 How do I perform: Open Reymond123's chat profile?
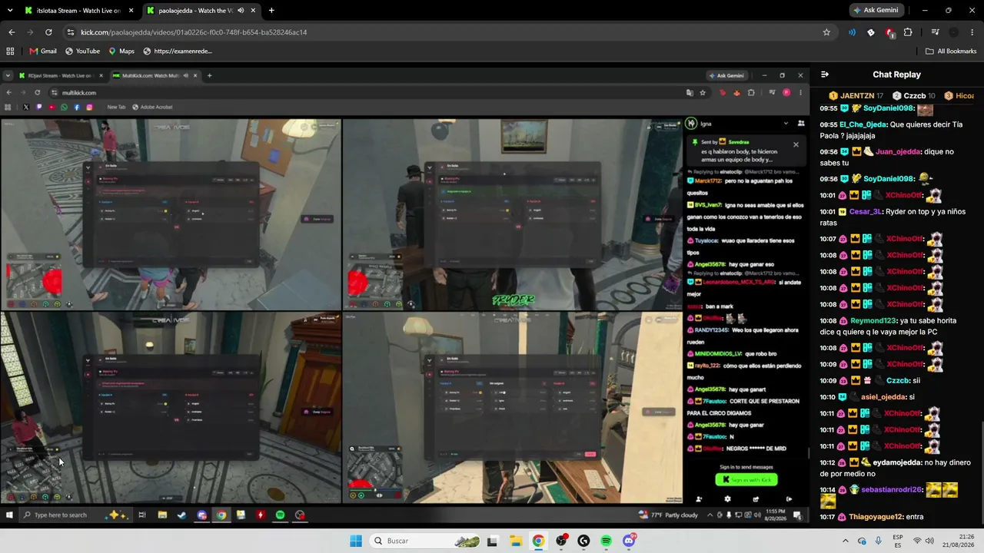pyautogui.click(x=873, y=321)
